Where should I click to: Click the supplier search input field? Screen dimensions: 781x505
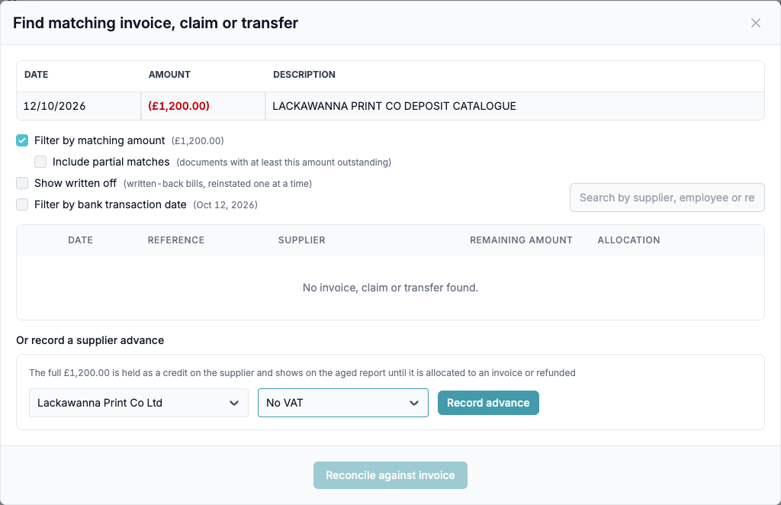coord(667,198)
